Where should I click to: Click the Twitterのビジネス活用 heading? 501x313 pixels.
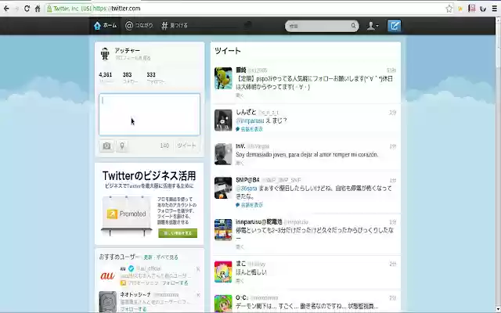click(150, 175)
